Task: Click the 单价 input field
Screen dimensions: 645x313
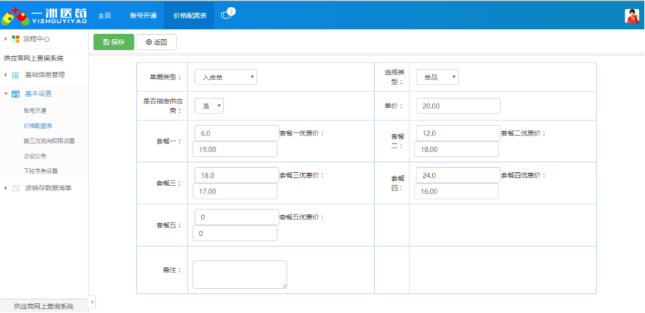Action: click(x=458, y=106)
